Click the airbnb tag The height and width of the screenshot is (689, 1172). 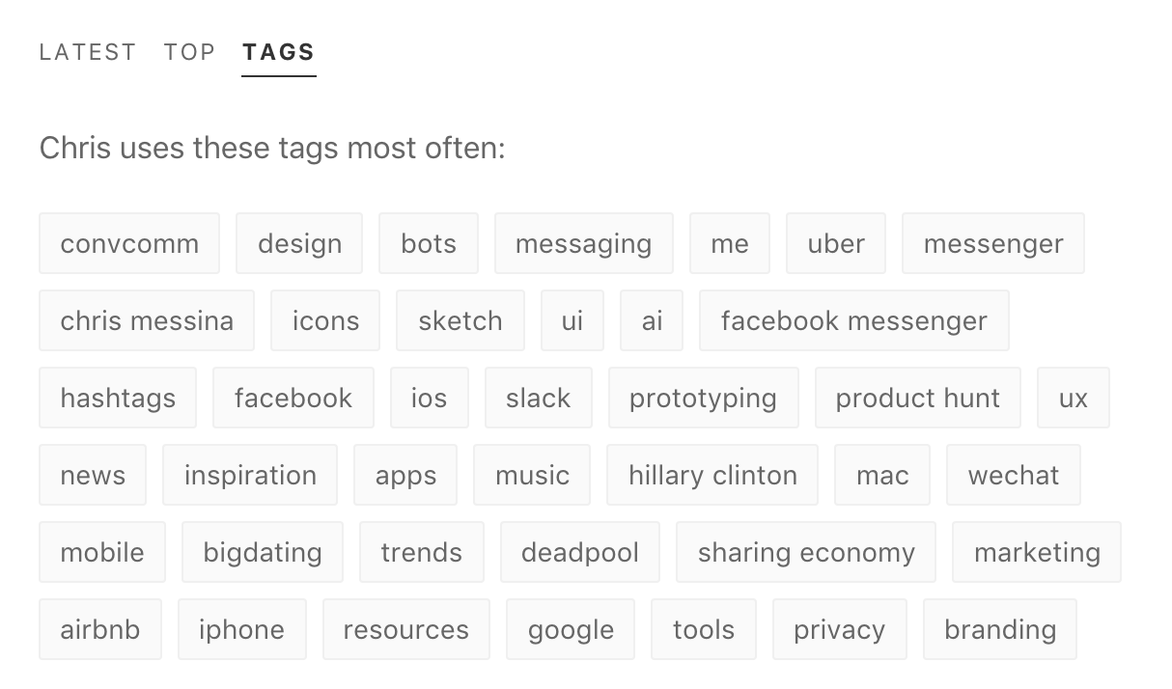pyautogui.click(x=100, y=629)
